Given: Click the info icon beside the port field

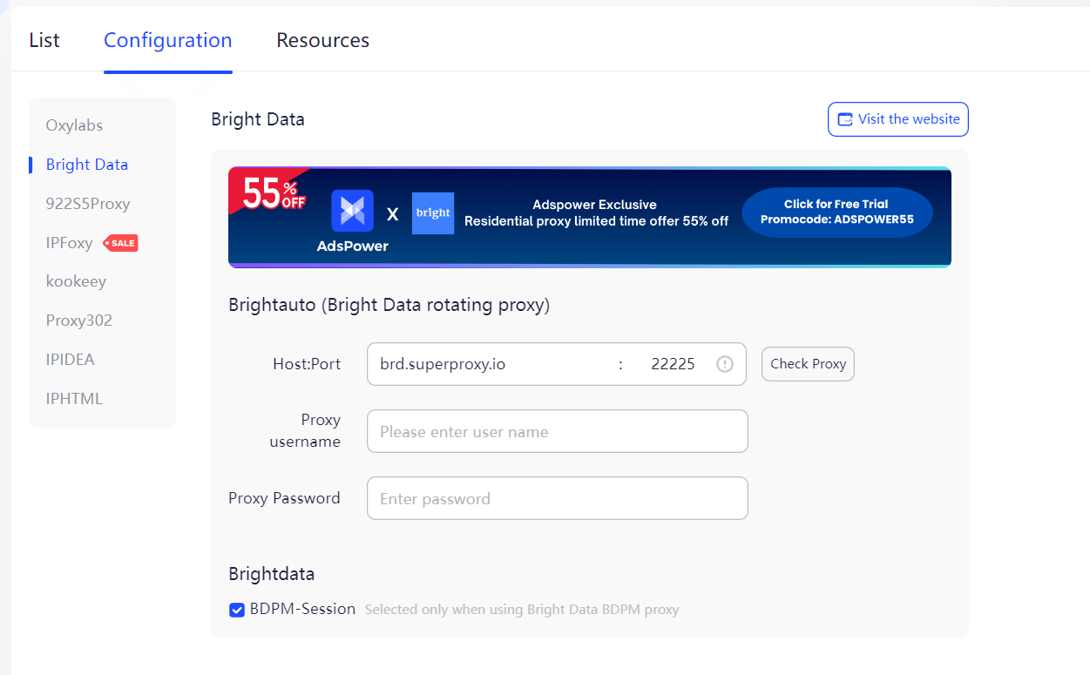Looking at the screenshot, I should click(x=724, y=364).
